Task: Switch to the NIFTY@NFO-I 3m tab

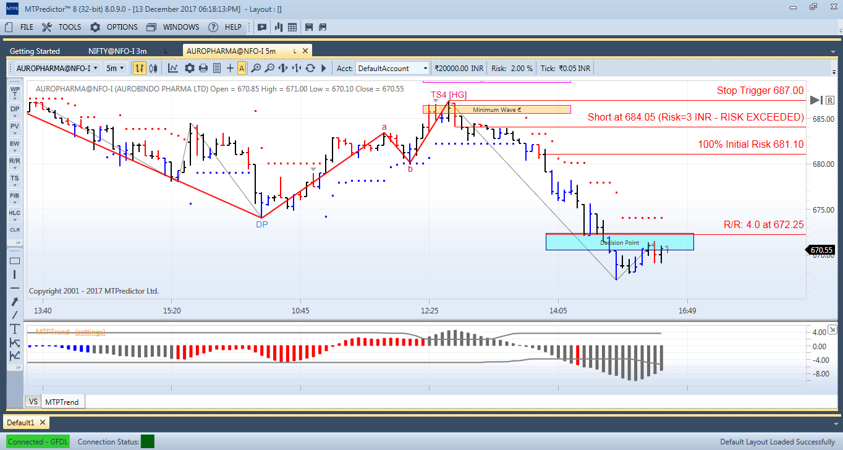Action: (118, 51)
